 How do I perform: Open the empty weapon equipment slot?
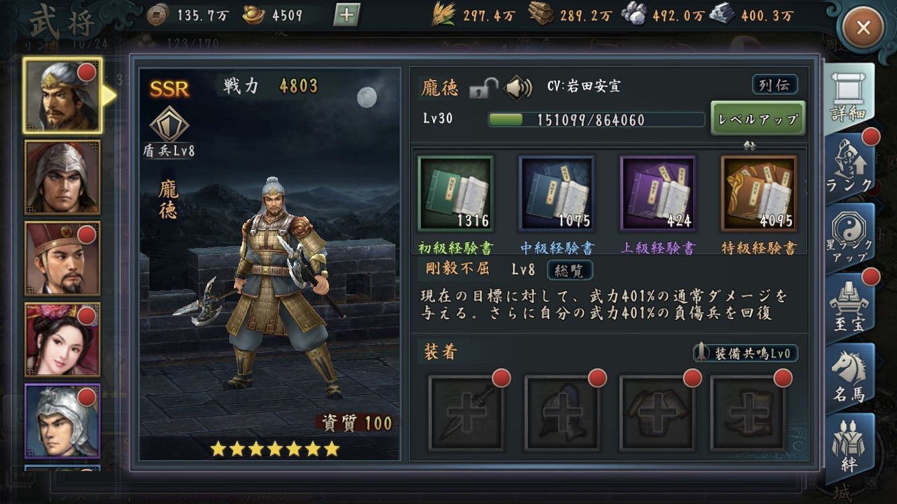467,412
